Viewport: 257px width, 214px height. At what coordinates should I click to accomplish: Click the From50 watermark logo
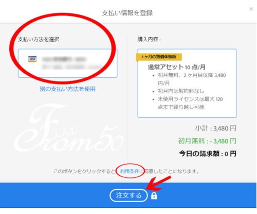click(68, 128)
